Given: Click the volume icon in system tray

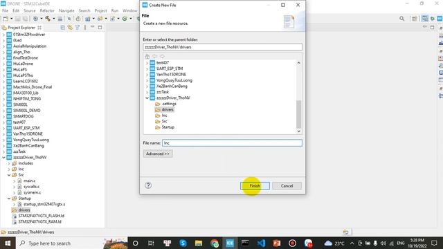Looking at the screenshot, I should point(383,243).
